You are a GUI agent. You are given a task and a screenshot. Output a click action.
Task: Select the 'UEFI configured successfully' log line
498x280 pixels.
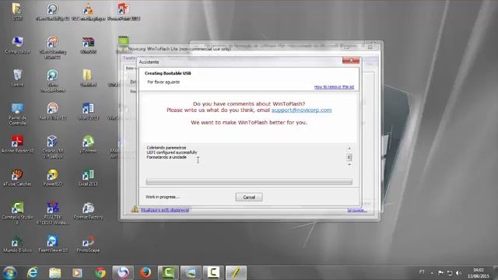point(171,152)
